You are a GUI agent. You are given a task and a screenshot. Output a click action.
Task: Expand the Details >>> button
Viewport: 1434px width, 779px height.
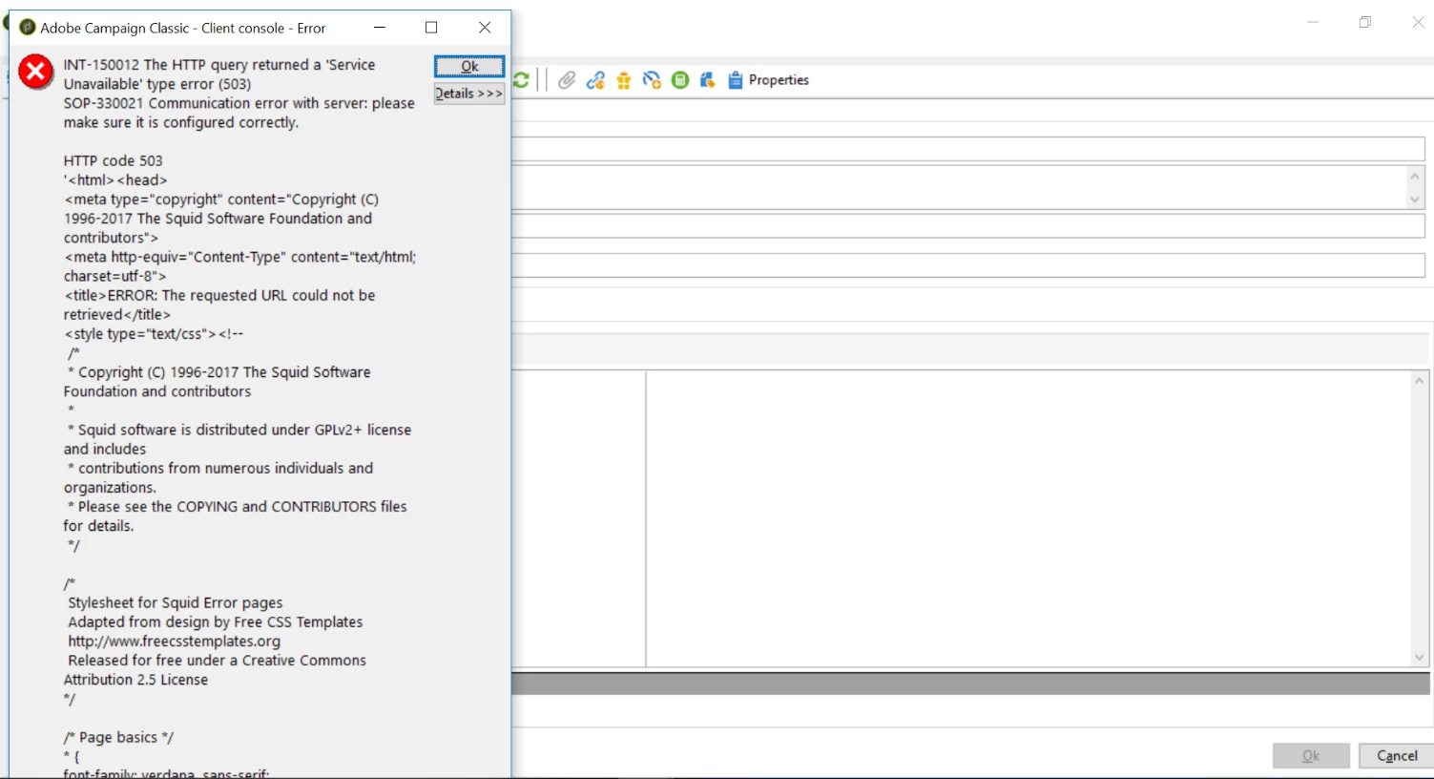(469, 94)
